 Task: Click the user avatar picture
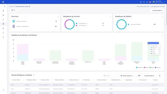(x=154, y=2)
